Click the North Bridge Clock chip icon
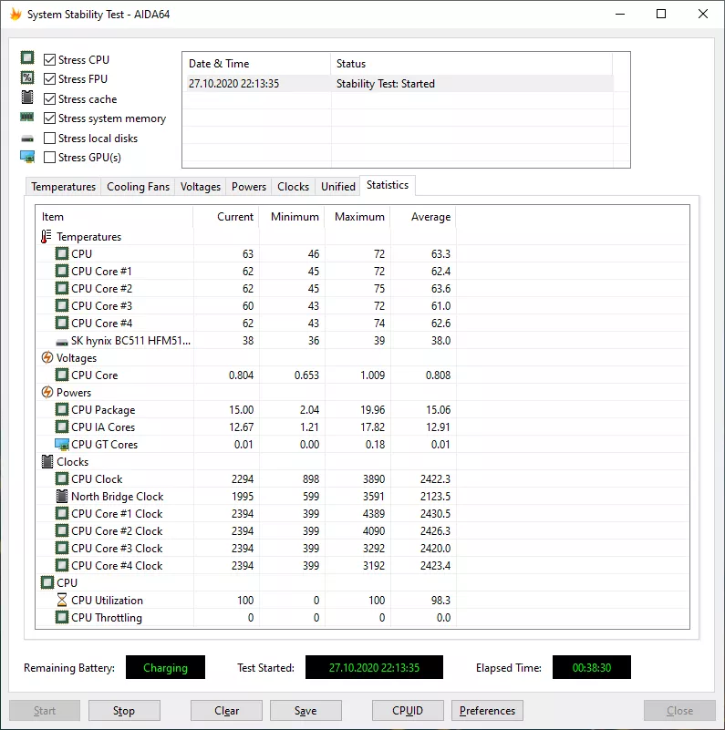The height and width of the screenshot is (730, 725). (x=61, y=497)
